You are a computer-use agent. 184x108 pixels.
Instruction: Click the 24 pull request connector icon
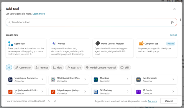tap(53, 92)
